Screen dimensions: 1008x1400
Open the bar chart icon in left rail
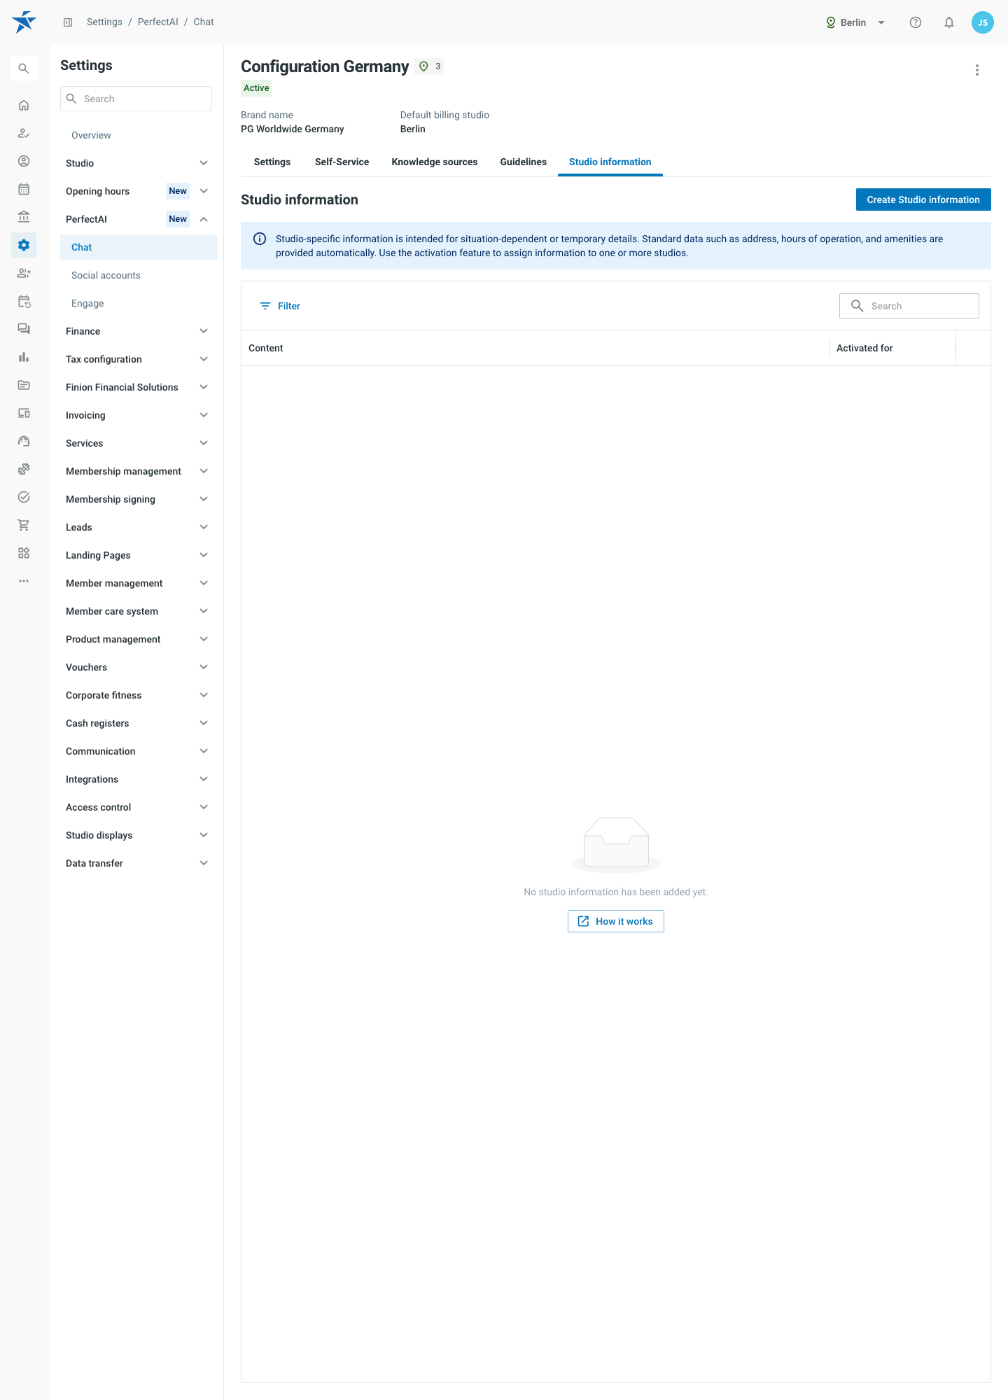24,357
